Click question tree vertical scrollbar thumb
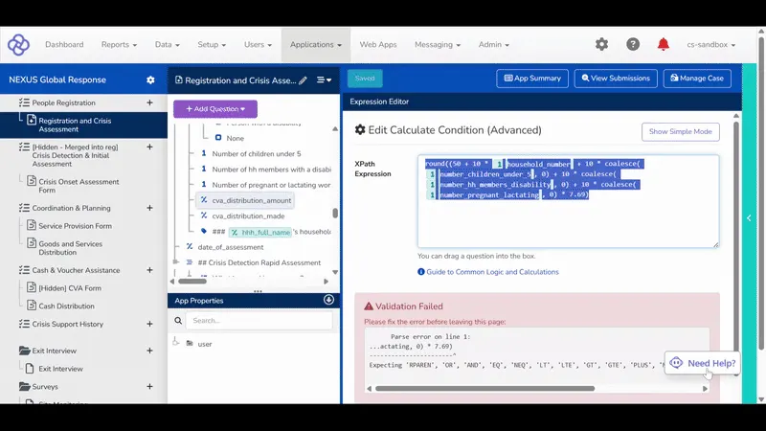766x431 pixels. (x=335, y=213)
